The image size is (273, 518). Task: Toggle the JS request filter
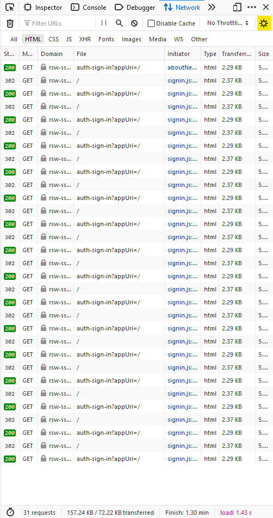click(x=69, y=39)
